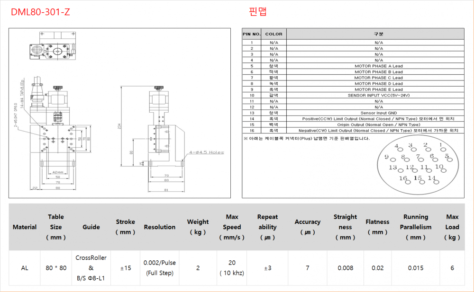Click the red 핀맵 heading
This screenshot has width=474, height=292.
258,12
